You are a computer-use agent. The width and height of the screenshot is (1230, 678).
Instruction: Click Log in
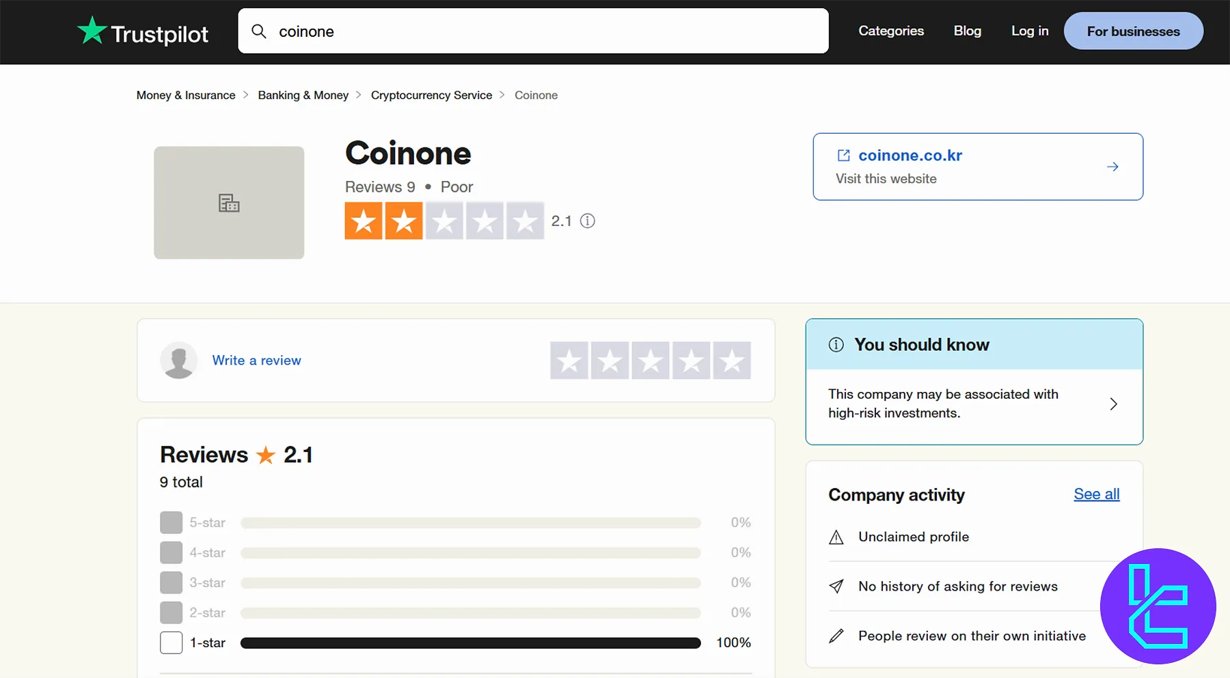[1030, 31]
